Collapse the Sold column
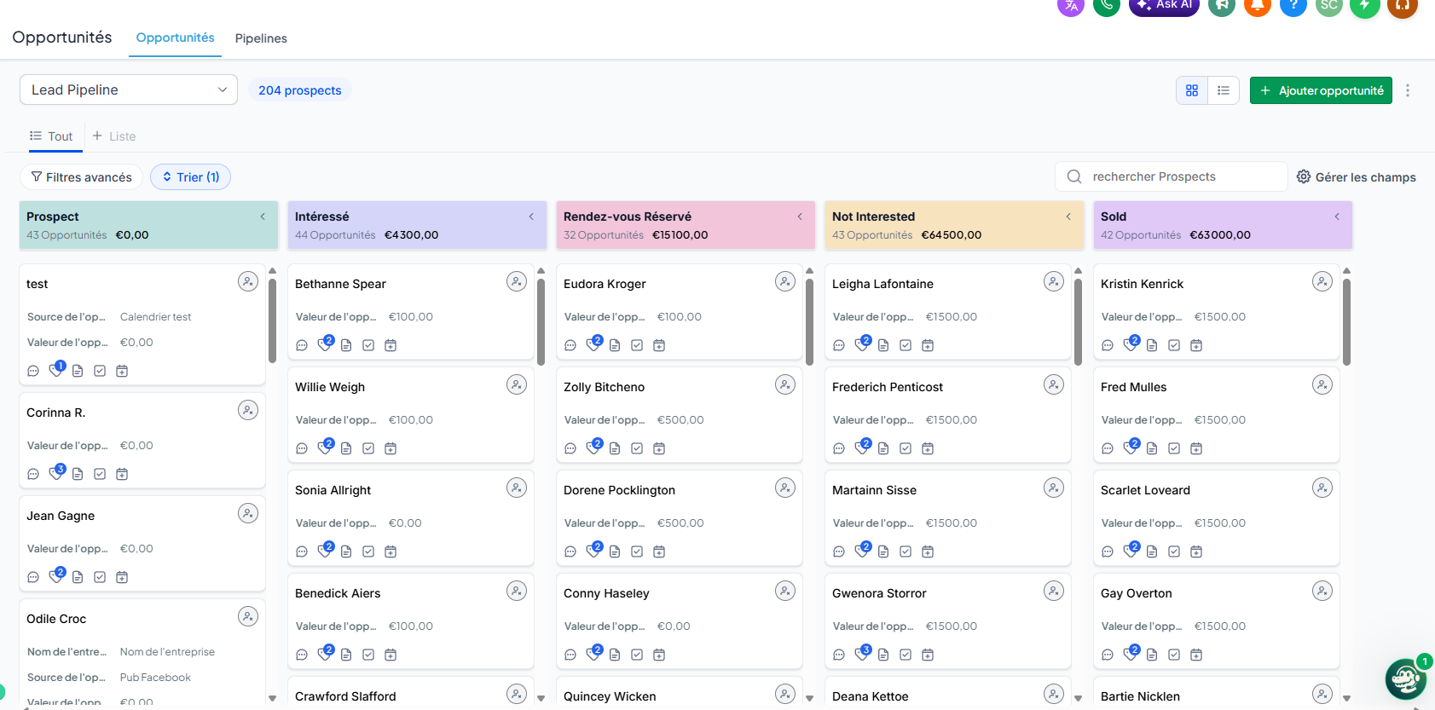The height and width of the screenshot is (710, 1435). [1337, 216]
